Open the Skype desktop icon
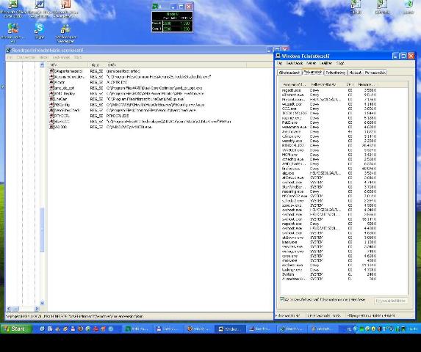421x352 pixels. [40, 31]
